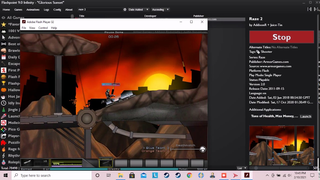Open the First P... number-one playlist icon

point(3,70)
